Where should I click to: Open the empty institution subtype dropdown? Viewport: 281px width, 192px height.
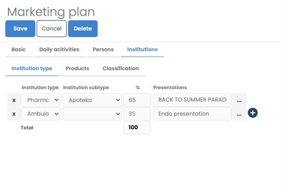[92, 114]
